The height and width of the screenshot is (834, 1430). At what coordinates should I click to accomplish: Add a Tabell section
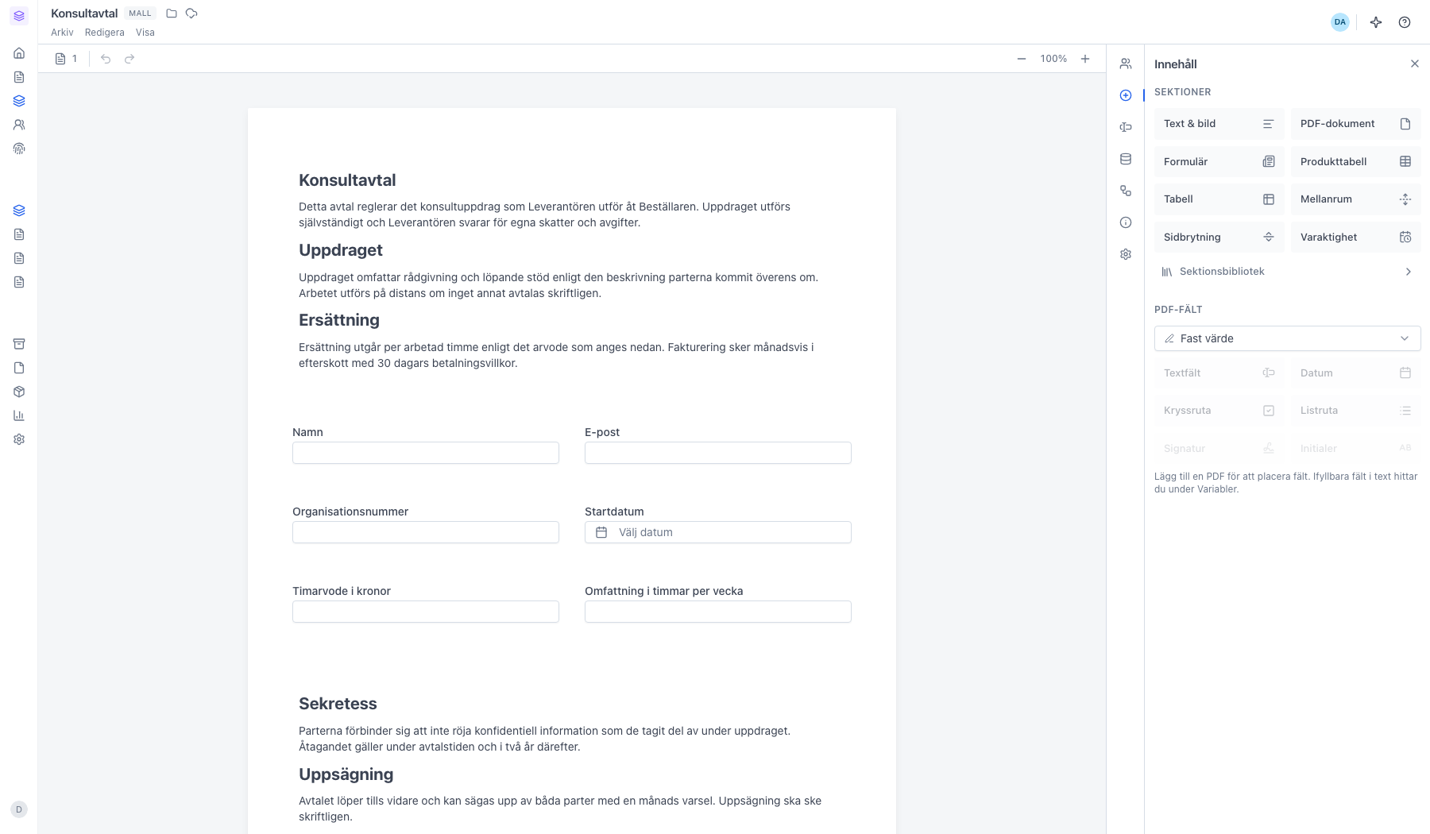point(1219,199)
